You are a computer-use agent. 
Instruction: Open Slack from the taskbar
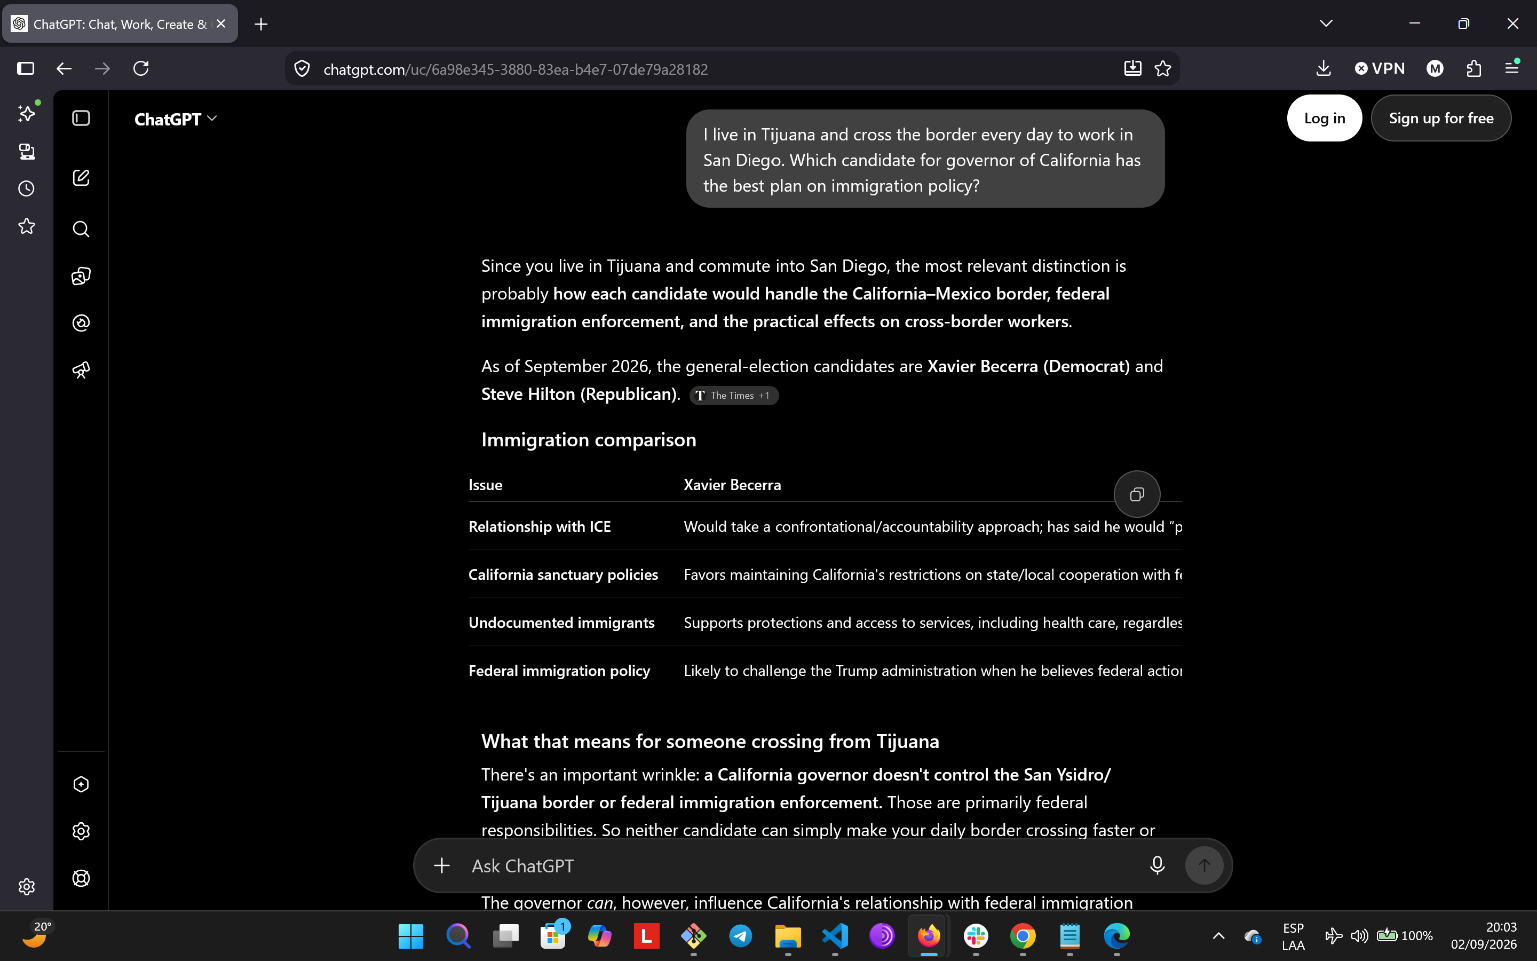coord(976,935)
